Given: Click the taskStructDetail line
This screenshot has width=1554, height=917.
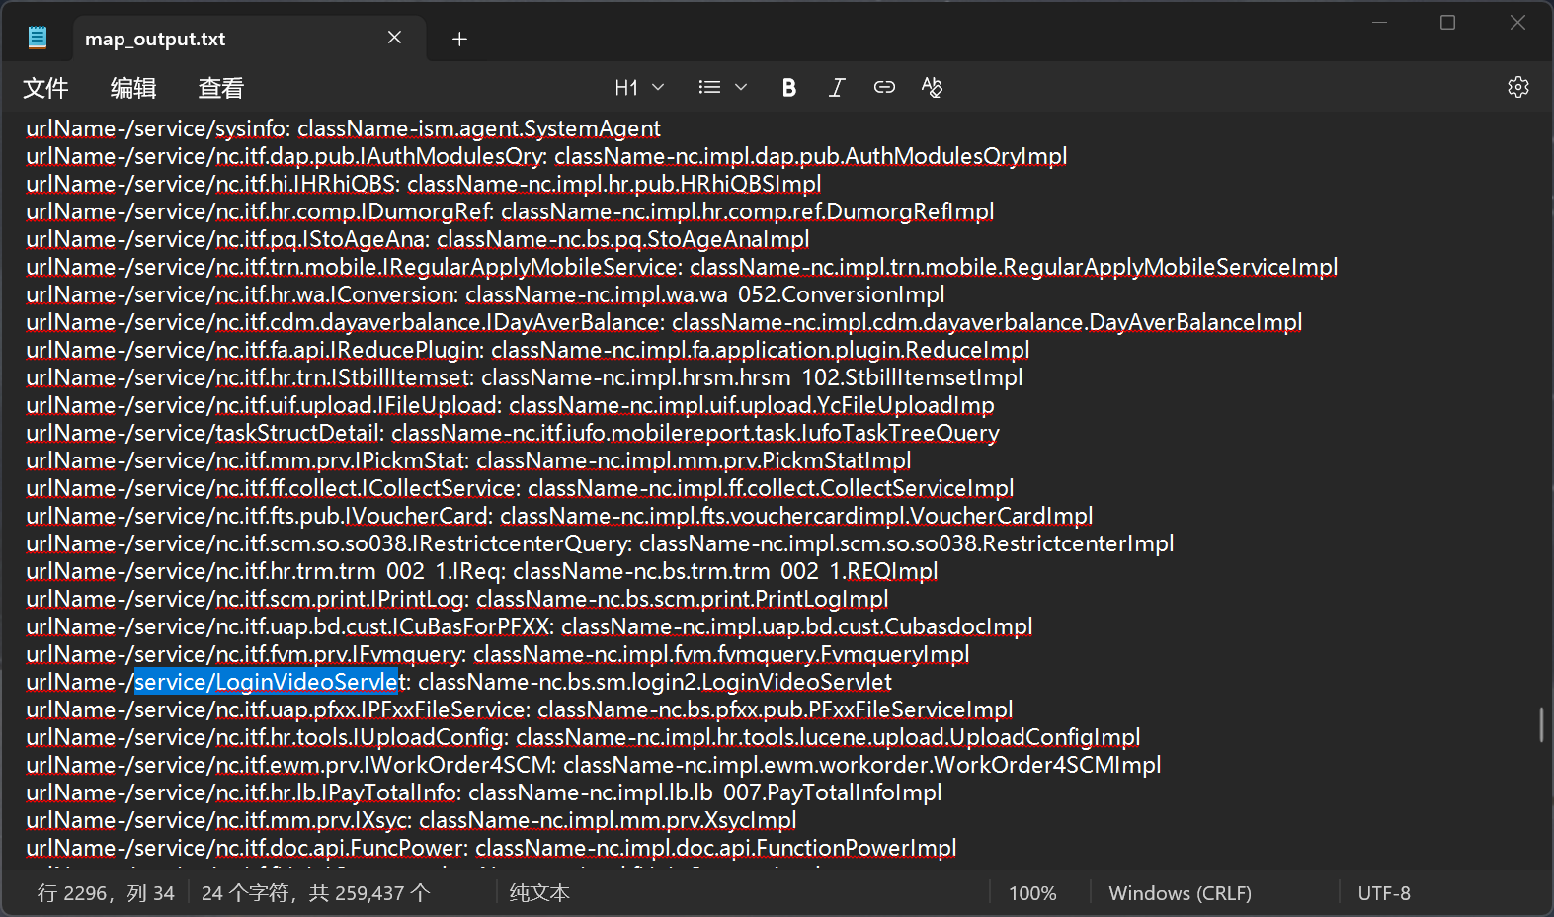Looking at the screenshot, I should (x=513, y=433).
